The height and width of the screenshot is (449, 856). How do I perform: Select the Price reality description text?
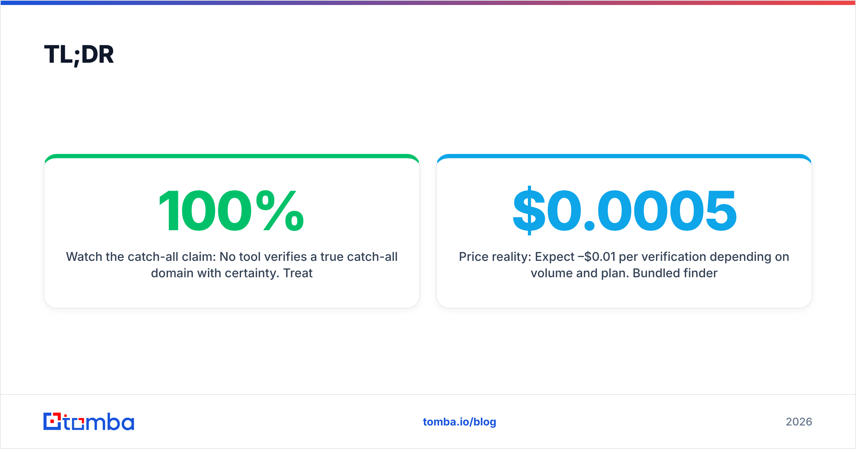(x=624, y=265)
